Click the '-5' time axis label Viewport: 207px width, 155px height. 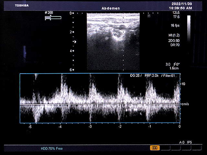(x=30, y=127)
